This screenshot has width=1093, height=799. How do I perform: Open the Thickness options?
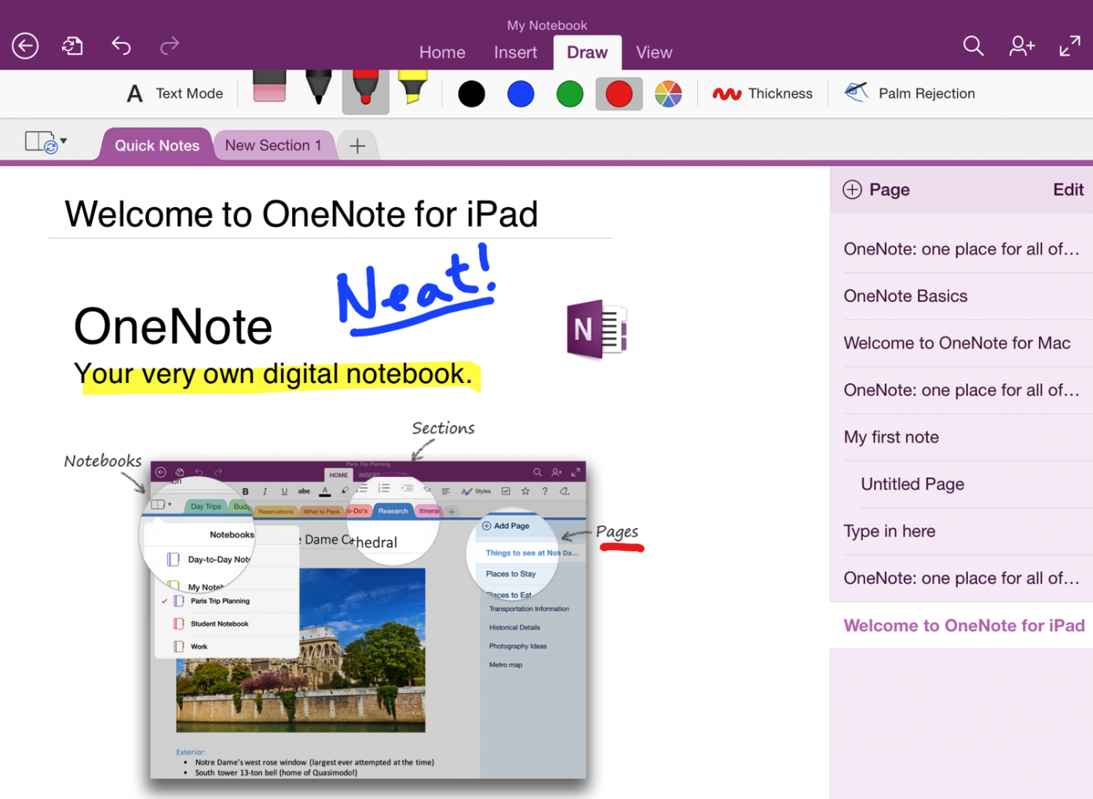click(x=762, y=94)
